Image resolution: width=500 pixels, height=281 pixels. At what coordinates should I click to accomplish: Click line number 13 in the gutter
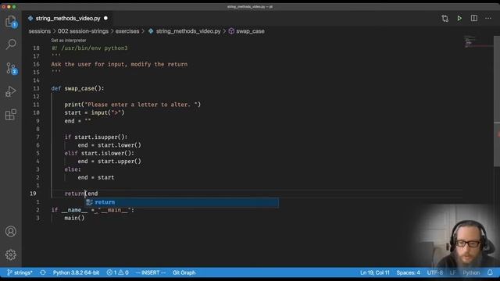[37, 88]
